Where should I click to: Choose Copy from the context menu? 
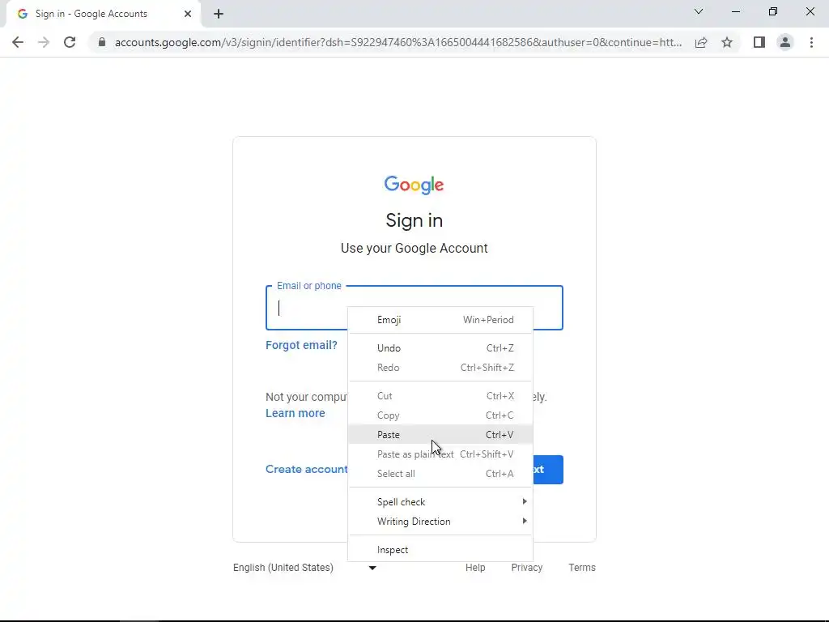pyautogui.click(x=440, y=415)
